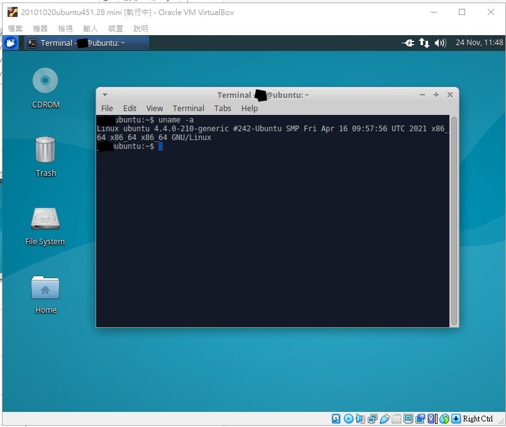Click the '4.4.0-210-generic' kernel version text

(191, 129)
